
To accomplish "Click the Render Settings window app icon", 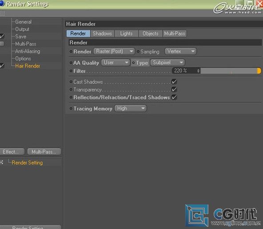I will [2, 4].
